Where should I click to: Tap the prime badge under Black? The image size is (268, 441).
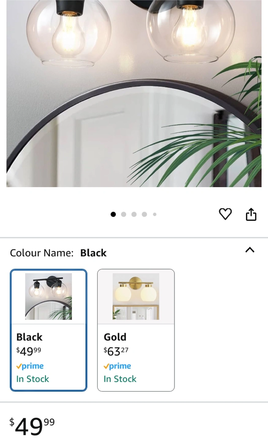30,366
